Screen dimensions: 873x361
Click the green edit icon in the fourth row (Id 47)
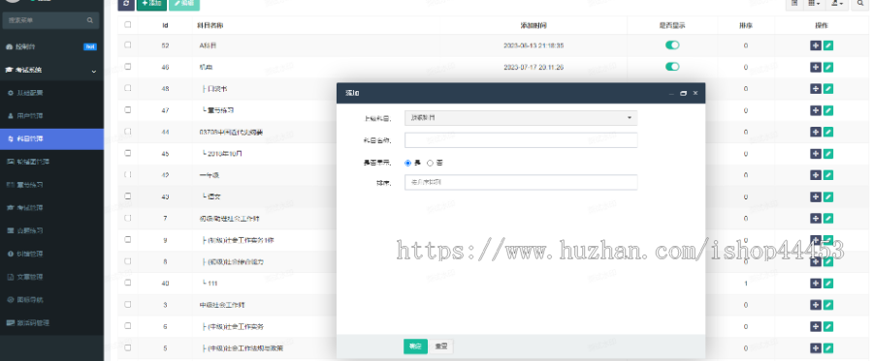tap(828, 110)
